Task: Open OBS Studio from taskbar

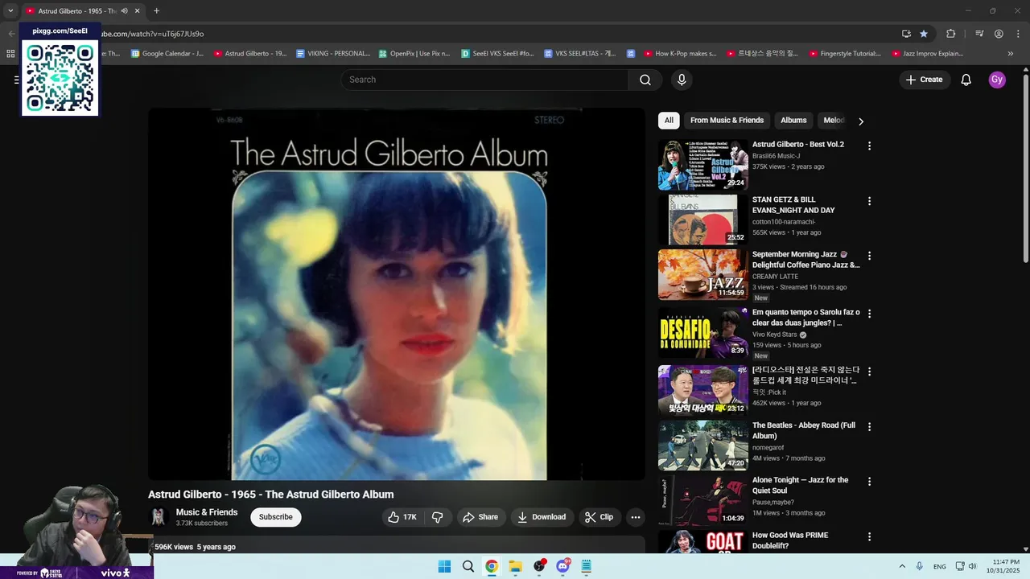Action: (x=539, y=566)
